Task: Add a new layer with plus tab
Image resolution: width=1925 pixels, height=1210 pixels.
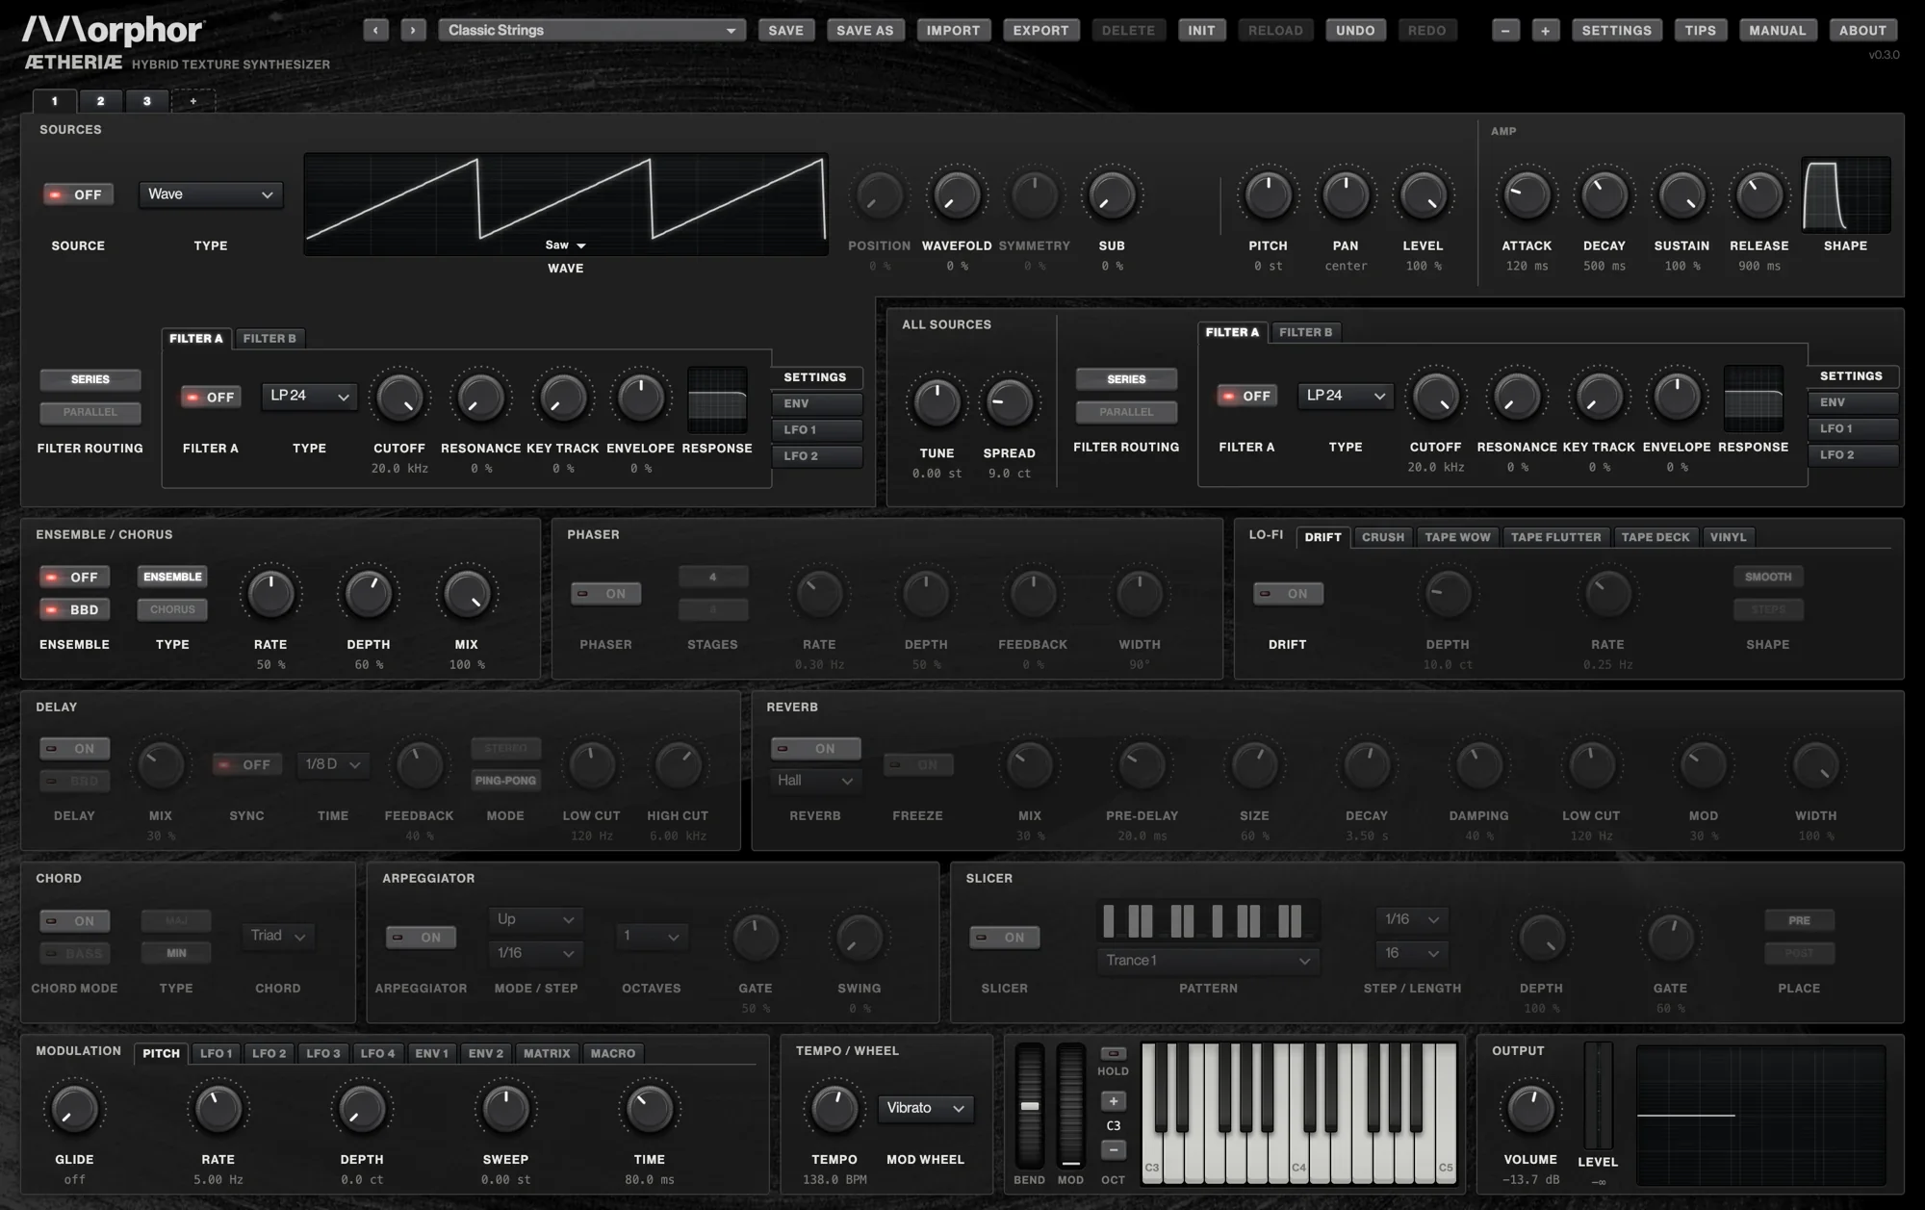Action: point(192,100)
